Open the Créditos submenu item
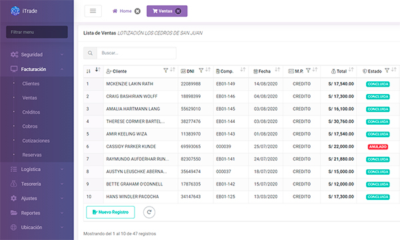Screen dimensions: 400x240 point(31,112)
